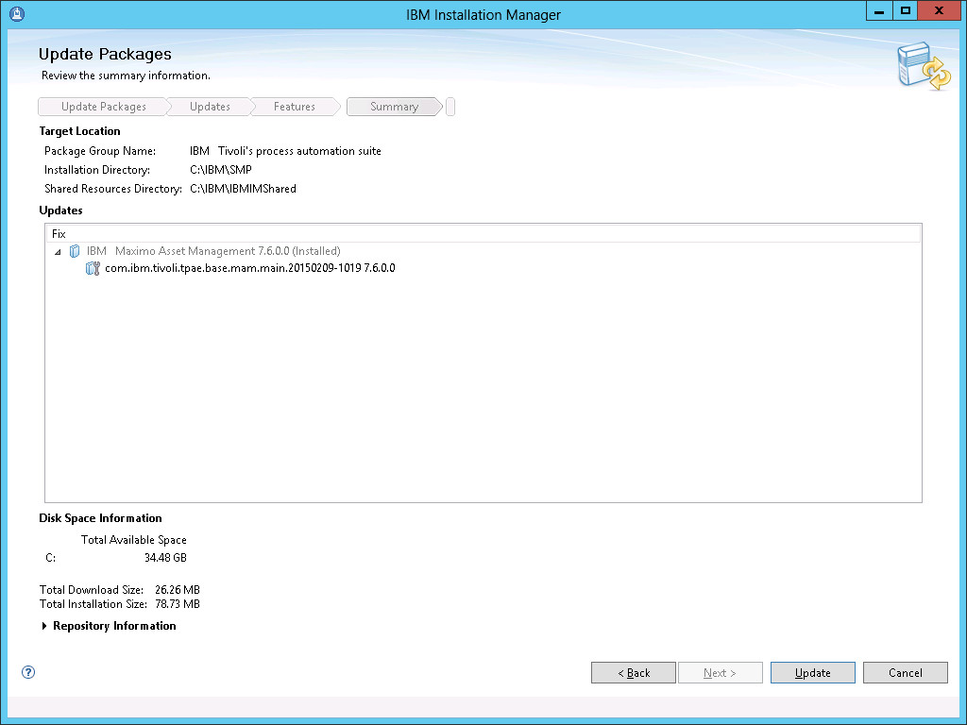Click the 78.73 MB installation size value
This screenshot has height=725, width=967.
tap(178, 604)
